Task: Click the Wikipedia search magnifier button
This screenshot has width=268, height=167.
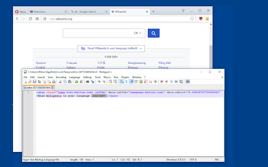Action: [153, 33]
